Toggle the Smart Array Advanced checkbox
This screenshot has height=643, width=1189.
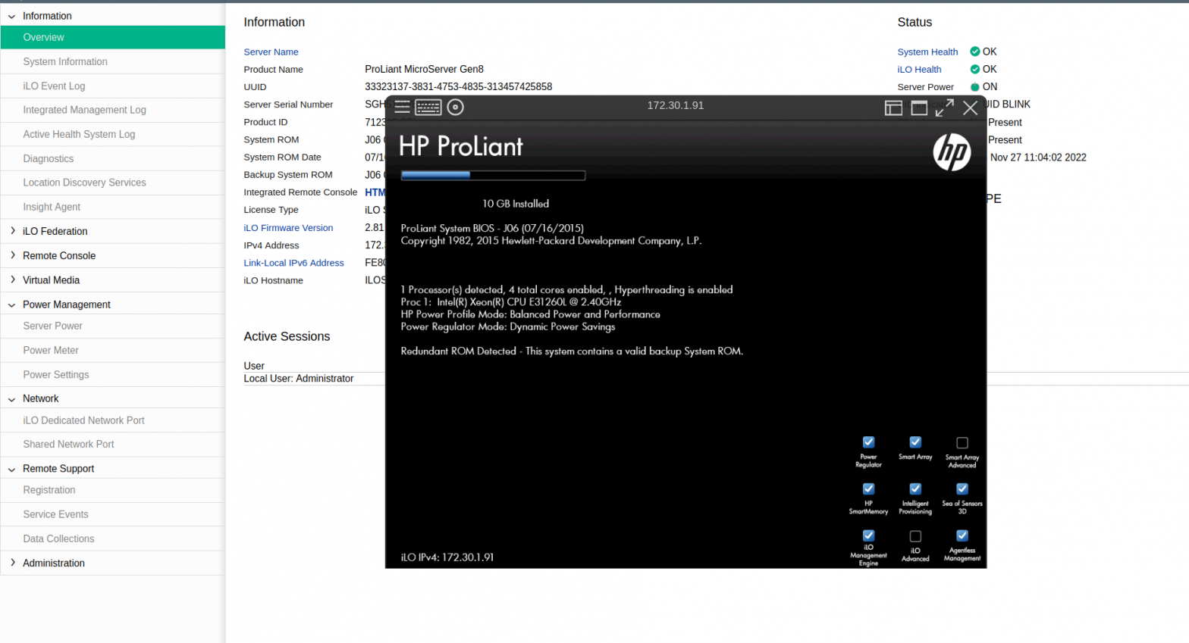point(962,443)
